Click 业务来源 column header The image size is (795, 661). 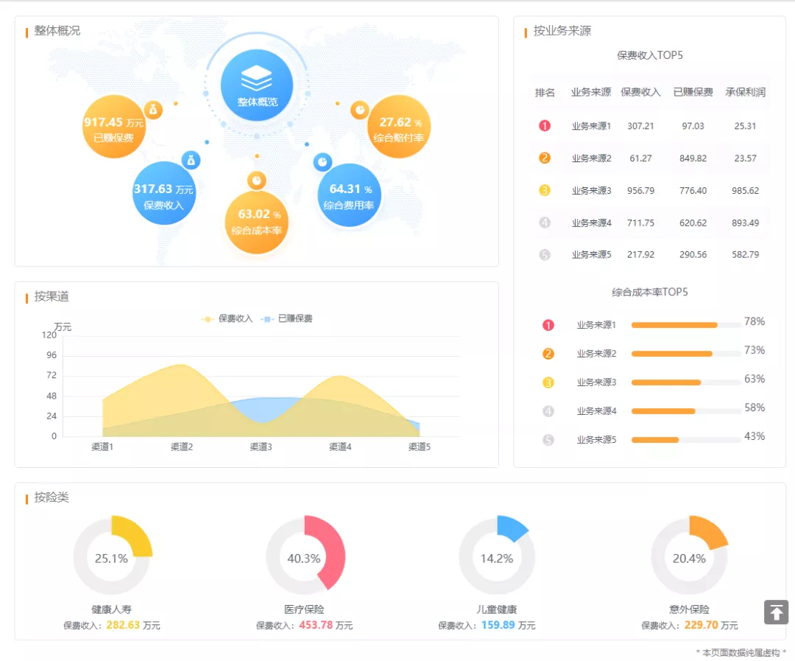pos(591,92)
